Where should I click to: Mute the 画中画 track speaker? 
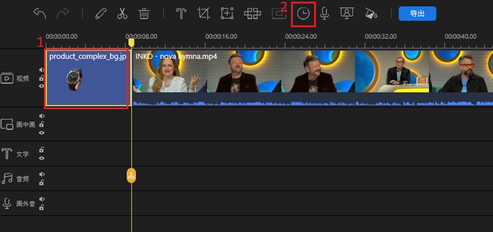pyautogui.click(x=41, y=116)
